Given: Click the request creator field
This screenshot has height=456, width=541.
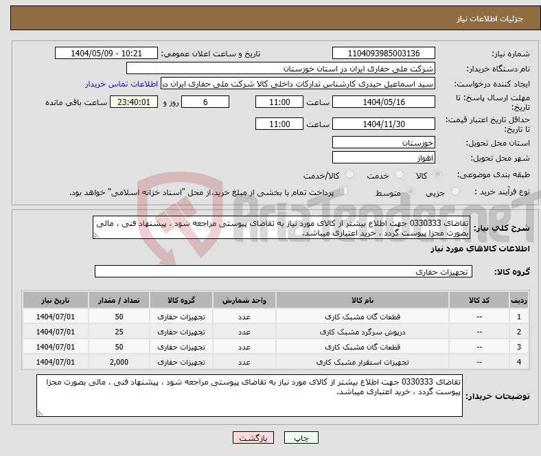Looking at the screenshot, I should tap(298, 84).
